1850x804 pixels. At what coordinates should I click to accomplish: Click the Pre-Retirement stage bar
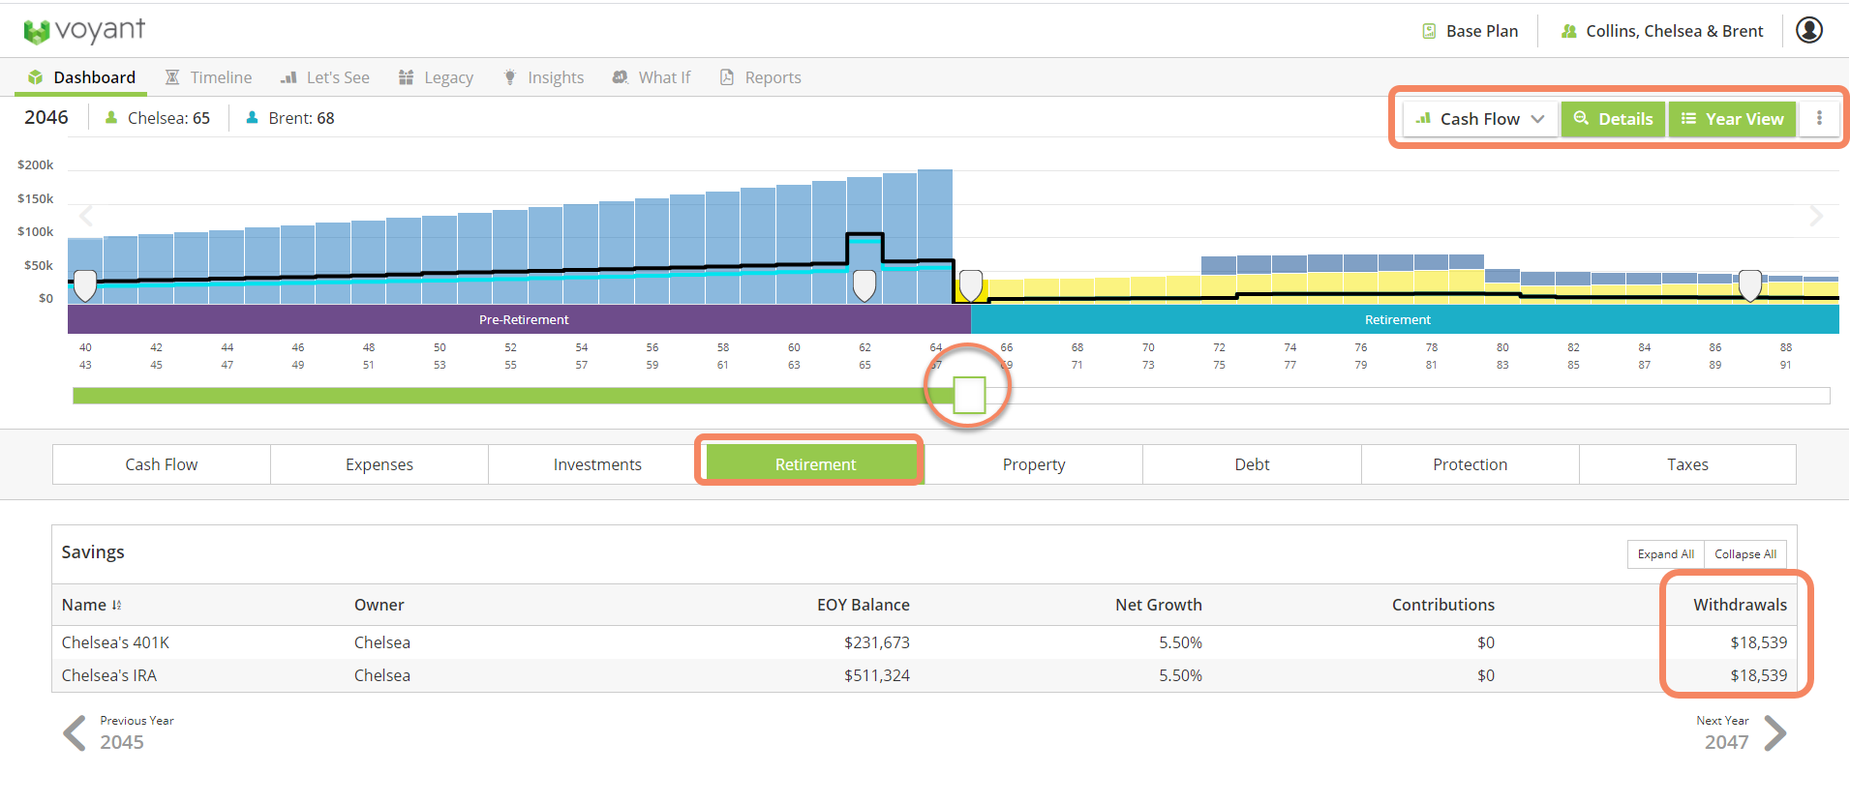(519, 319)
